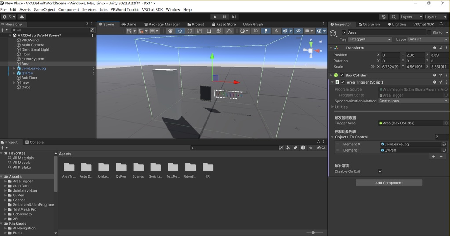Open the VRChat SDK menu
Viewport: 450px width, 236px height.
pyautogui.click(x=152, y=10)
